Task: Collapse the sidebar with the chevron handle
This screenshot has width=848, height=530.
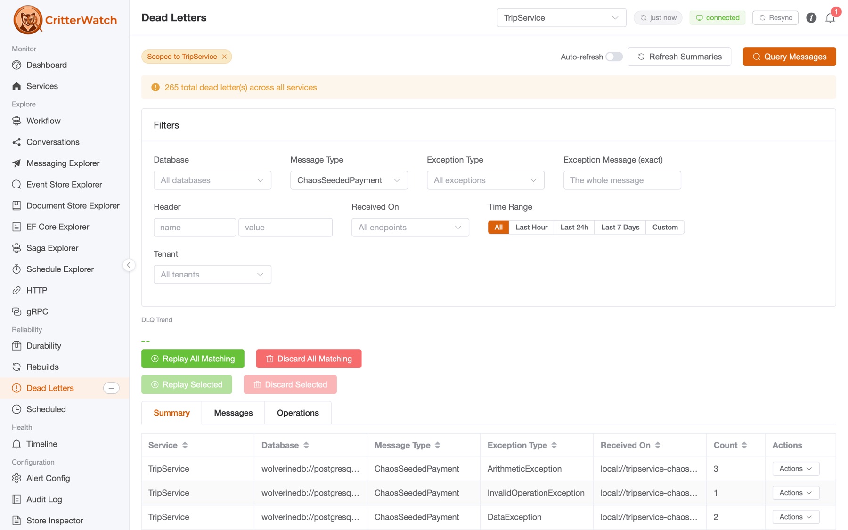Action: tap(129, 265)
